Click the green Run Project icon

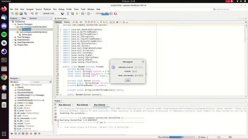coord(77,14)
